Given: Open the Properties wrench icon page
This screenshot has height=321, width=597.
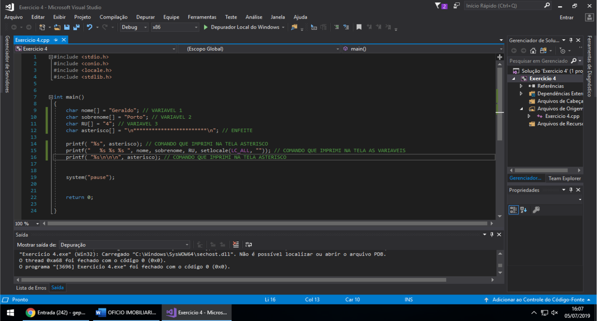Looking at the screenshot, I should [x=536, y=210].
